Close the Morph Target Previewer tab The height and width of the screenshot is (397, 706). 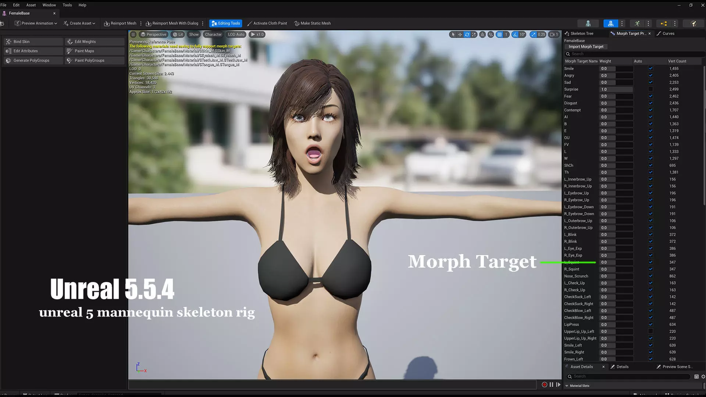(649, 33)
